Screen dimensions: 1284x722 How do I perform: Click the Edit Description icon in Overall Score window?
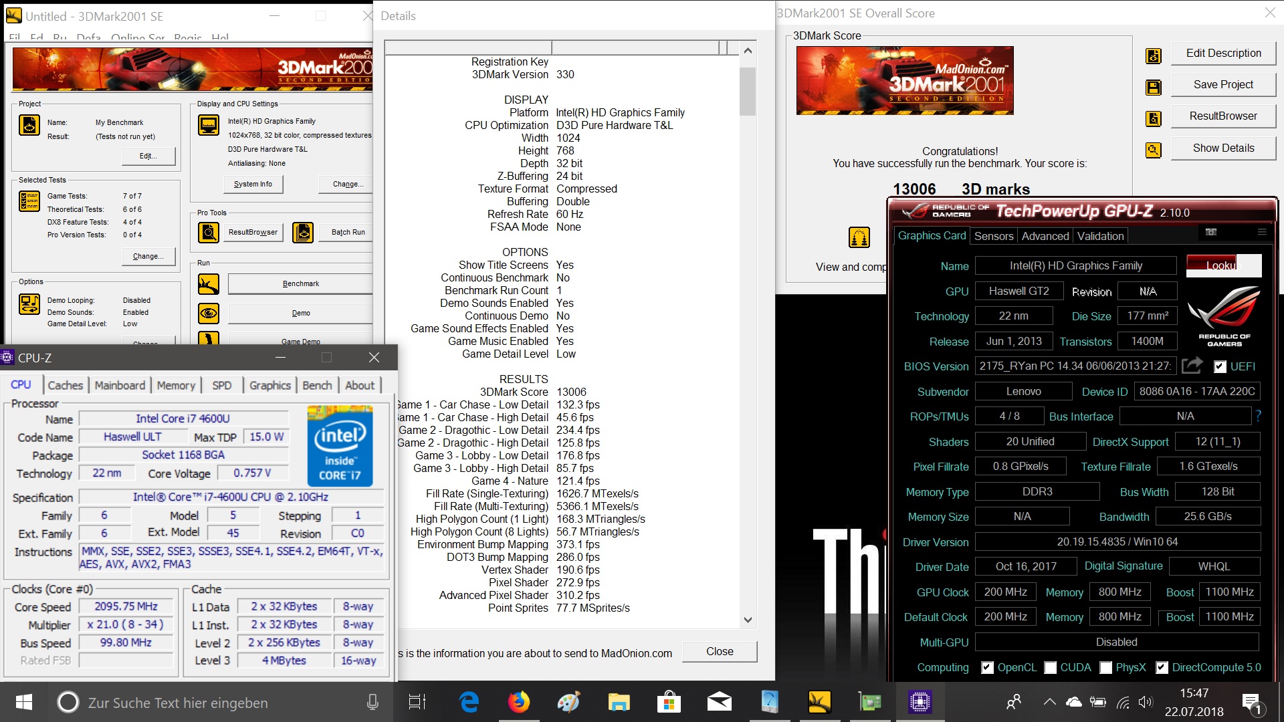tap(1154, 55)
